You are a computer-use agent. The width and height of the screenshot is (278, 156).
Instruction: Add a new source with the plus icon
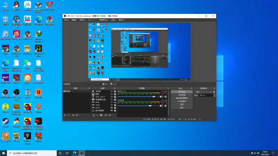tap(93, 115)
